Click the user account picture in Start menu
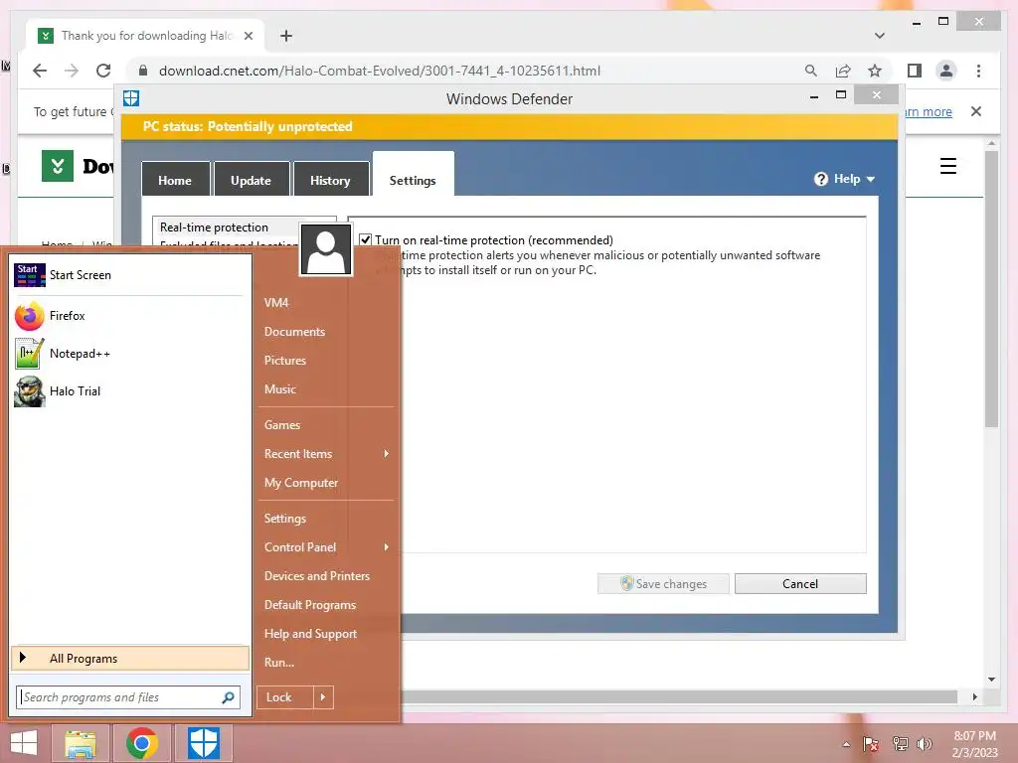Viewport: 1018px width, 763px height. 326,249
